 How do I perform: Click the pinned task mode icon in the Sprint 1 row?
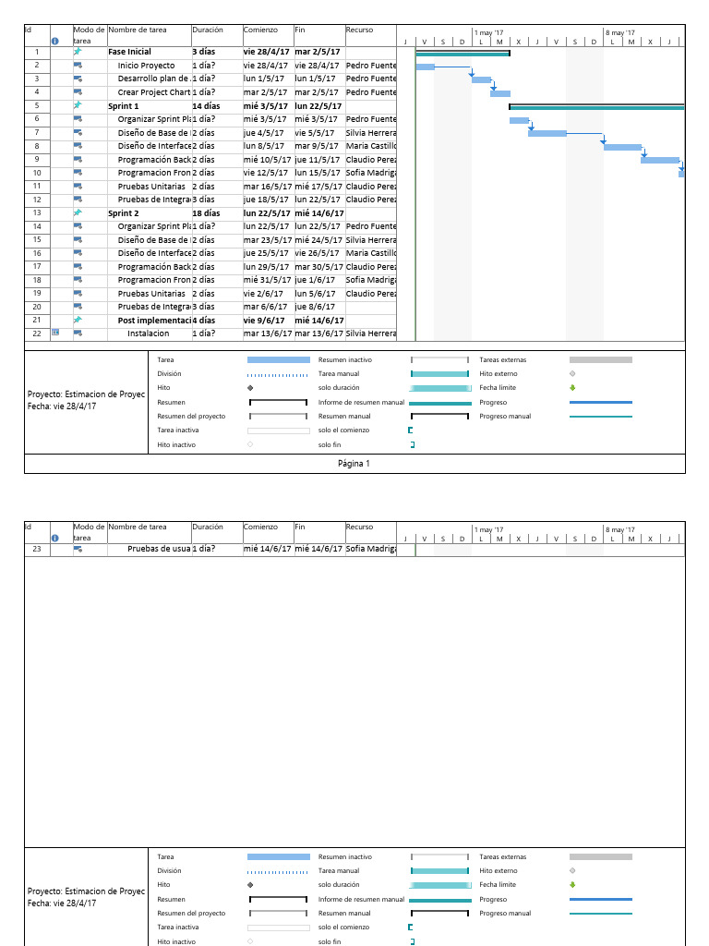pos(78,105)
